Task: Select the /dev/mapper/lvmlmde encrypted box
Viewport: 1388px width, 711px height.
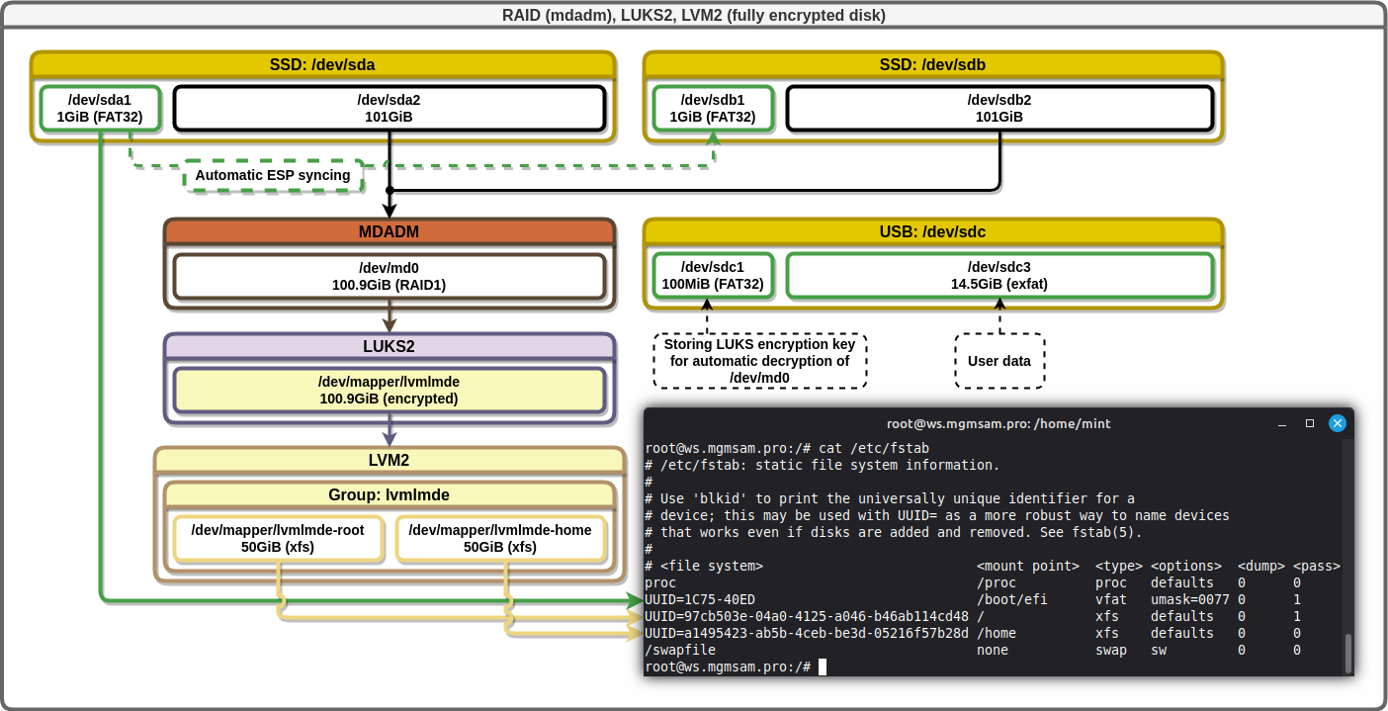Action: tap(390, 390)
